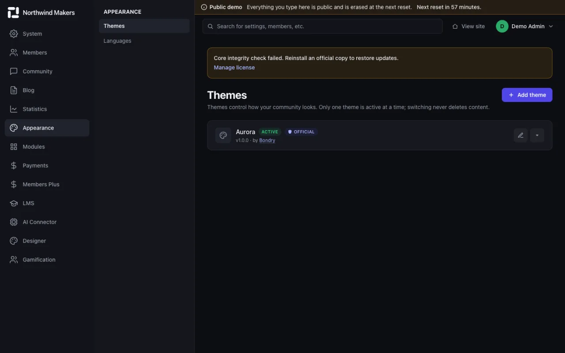Viewport: 565px width, 353px height.
Task: Open Community chat bubble icon
Action: [14, 71]
